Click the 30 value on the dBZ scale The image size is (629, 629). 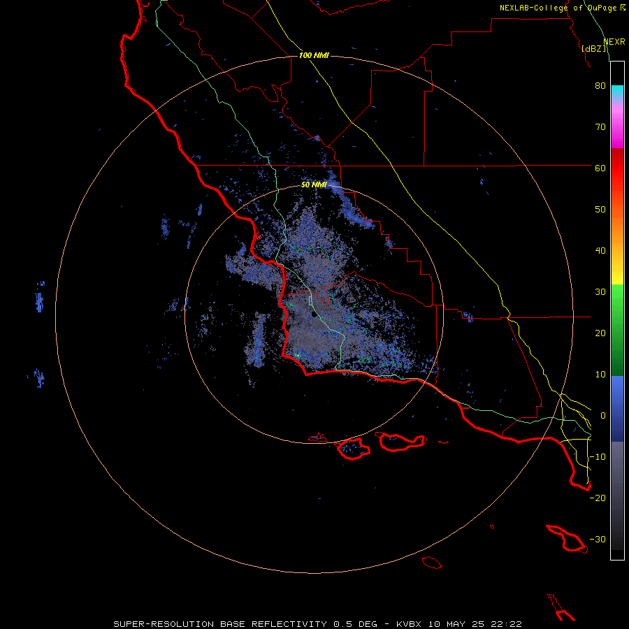[x=600, y=292]
